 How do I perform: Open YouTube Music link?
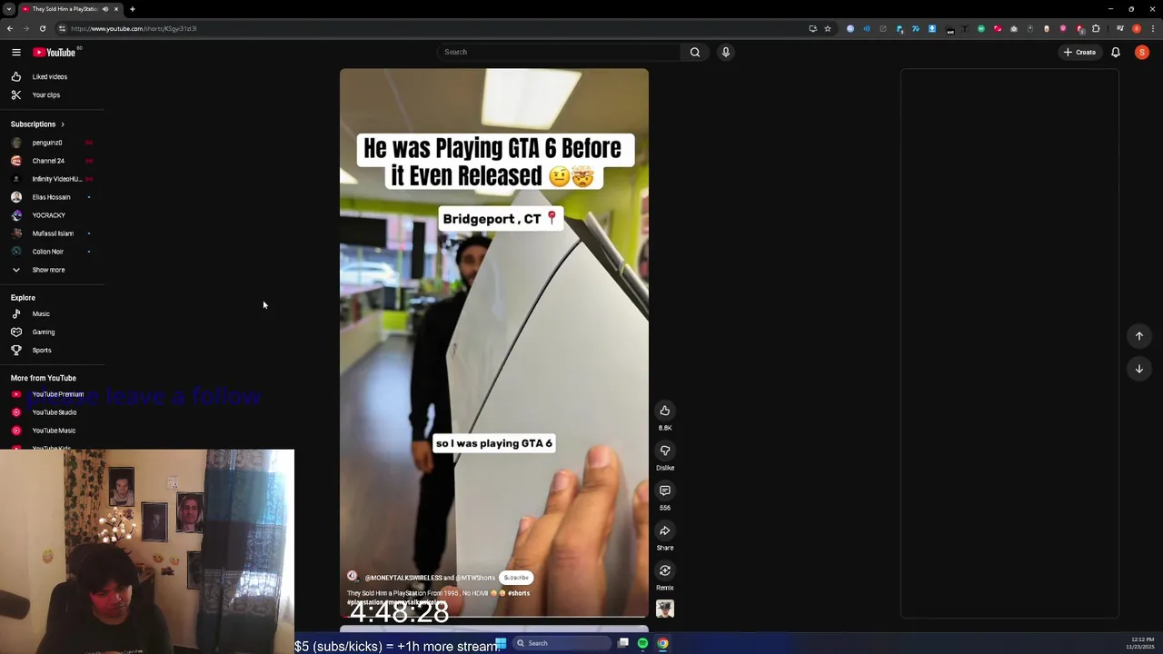click(x=52, y=431)
